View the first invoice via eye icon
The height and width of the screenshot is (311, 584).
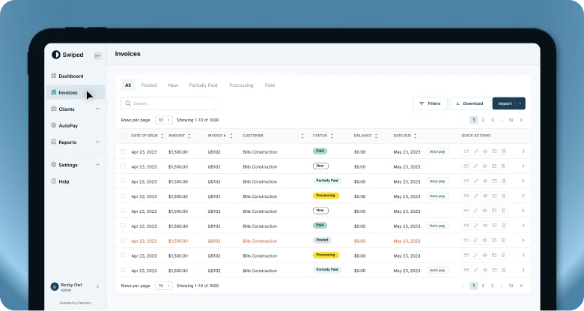click(x=485, y=151)
